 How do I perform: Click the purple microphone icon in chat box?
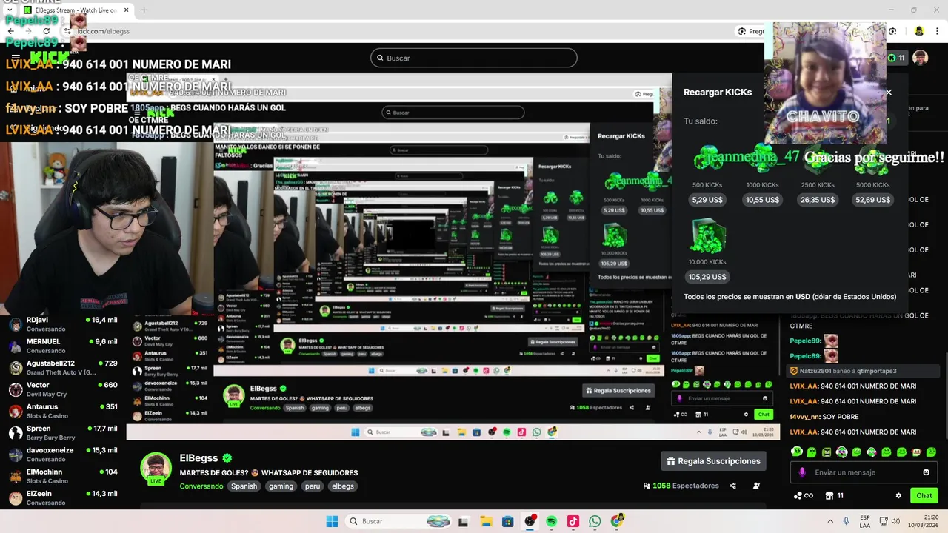(802, 472)
